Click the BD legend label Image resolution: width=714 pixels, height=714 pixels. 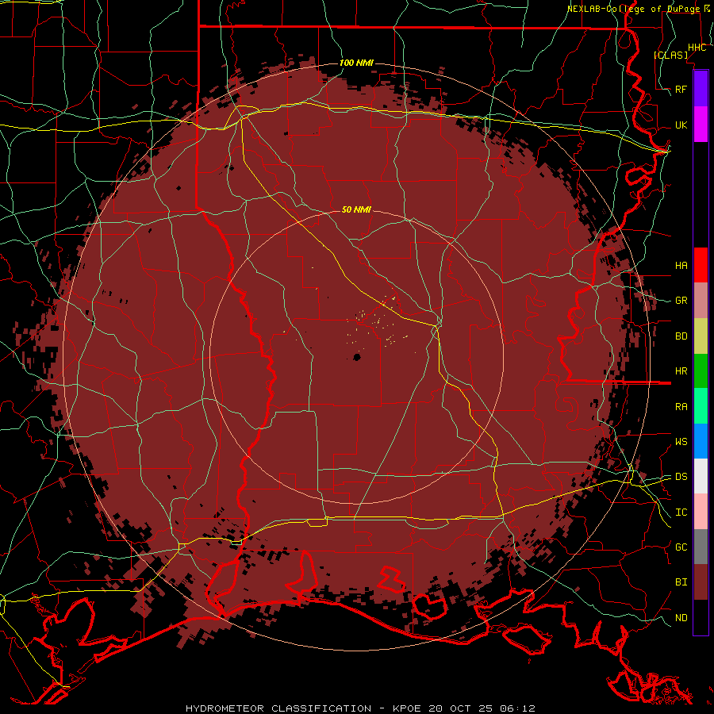pos(681,336)
